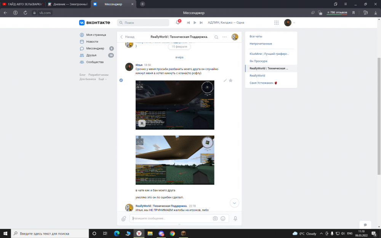The width and height of the screenshot is (381, 238).
Task: Reload the page
Action: pos(25,13)
